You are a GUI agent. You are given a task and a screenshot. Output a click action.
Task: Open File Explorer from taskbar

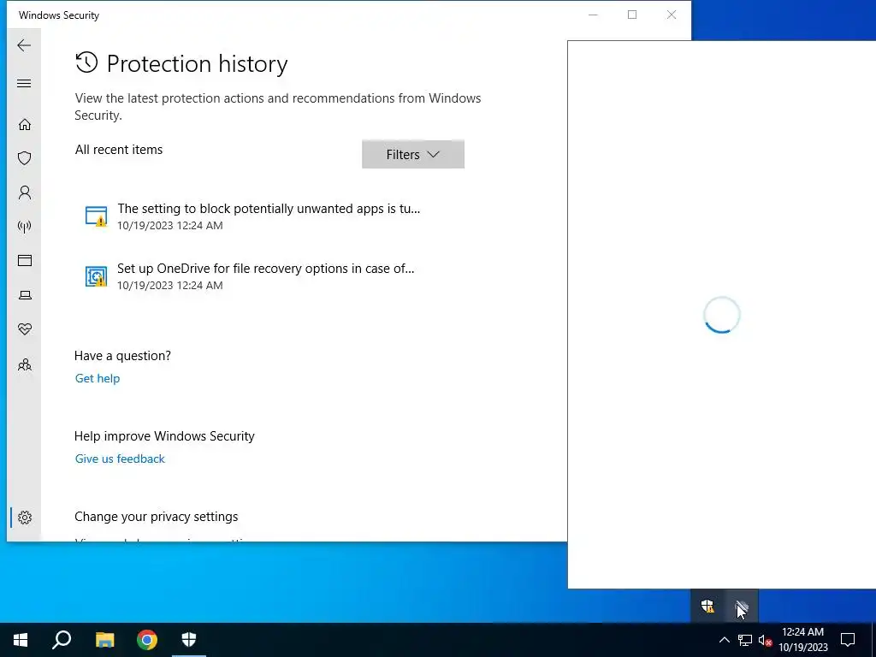[104, 640]
